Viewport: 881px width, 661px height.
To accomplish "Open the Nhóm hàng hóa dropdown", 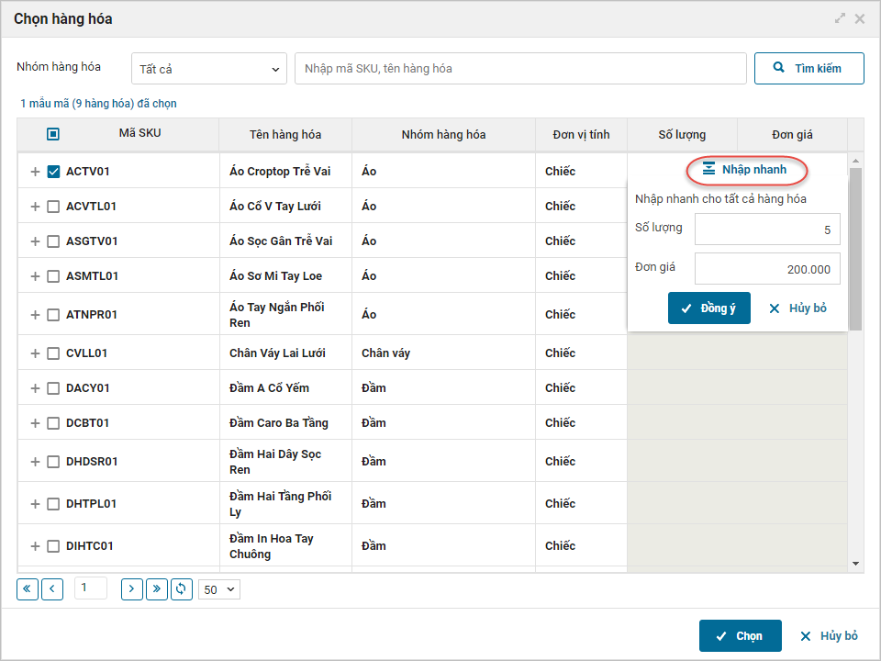I will [x=209, y=69].
